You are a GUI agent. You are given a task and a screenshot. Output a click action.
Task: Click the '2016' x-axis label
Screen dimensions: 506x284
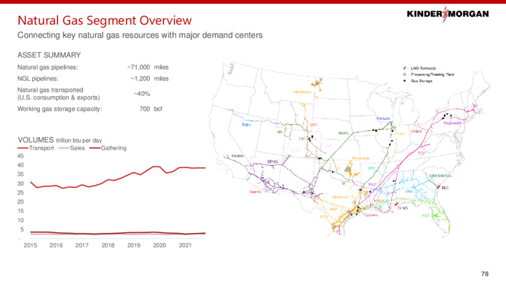pos(56,246)
